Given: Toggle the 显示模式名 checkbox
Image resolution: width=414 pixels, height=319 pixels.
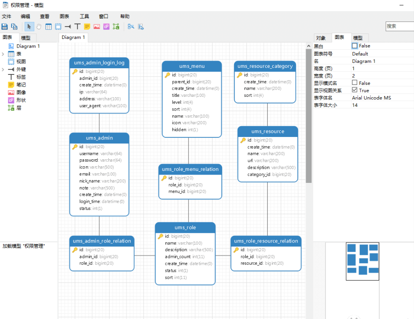Looking at the screenshot, I should [354, 83].
